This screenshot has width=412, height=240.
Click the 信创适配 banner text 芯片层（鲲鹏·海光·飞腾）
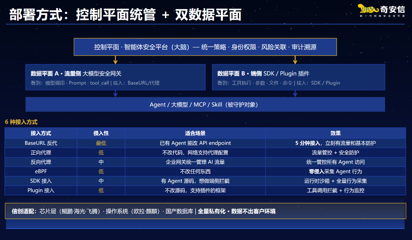coord(70,212)
